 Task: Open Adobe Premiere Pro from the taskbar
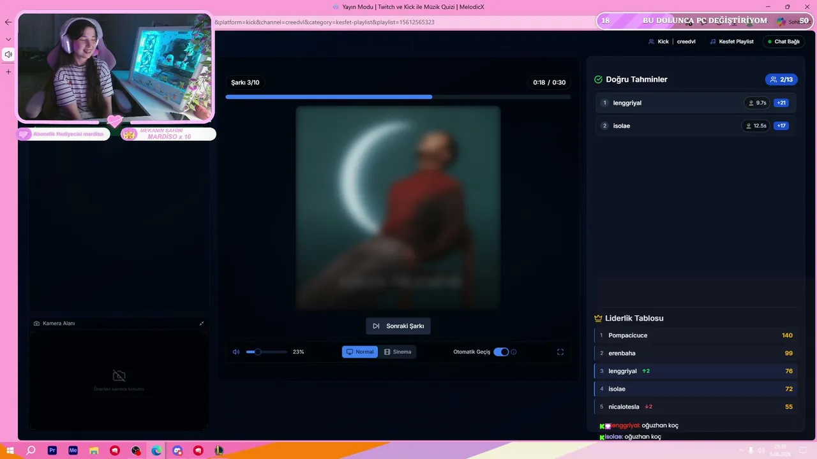(x=52, y=451)
